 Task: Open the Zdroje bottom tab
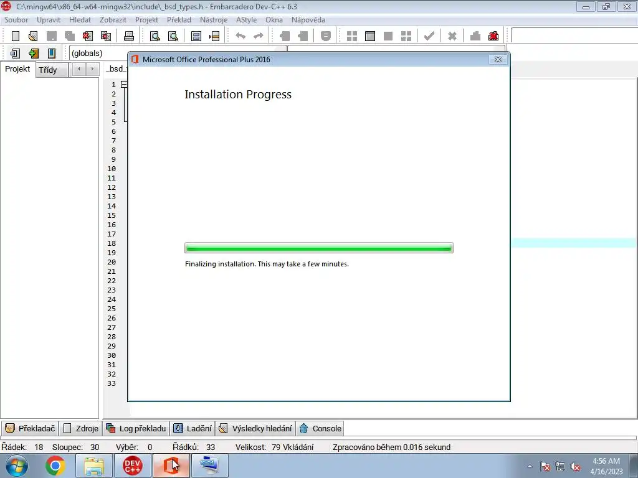pos(82,428)
